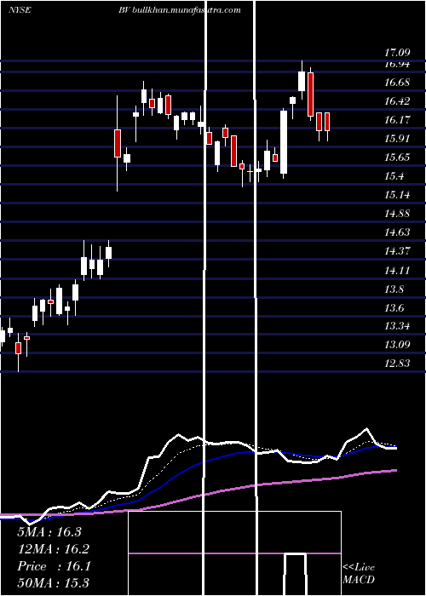Click the 15.14 price axis label
The height and width of the screenshot is (596, 426).
[397, 195]
